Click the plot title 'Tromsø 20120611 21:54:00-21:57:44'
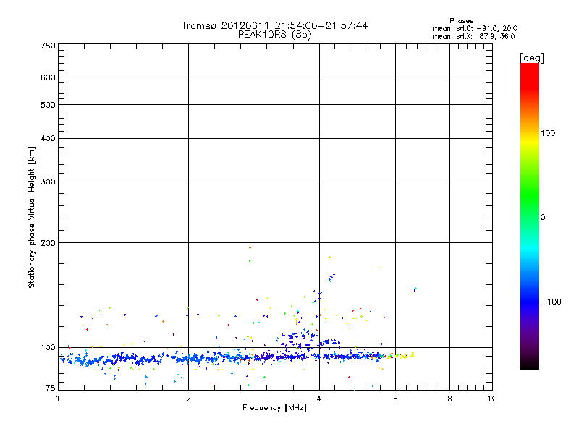This screenshot has height=434, width=579. point(274,25)
